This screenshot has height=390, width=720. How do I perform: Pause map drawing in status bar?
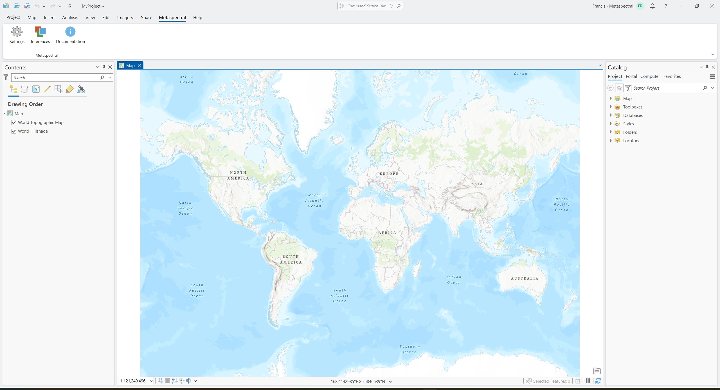click(x=588, y=381)
